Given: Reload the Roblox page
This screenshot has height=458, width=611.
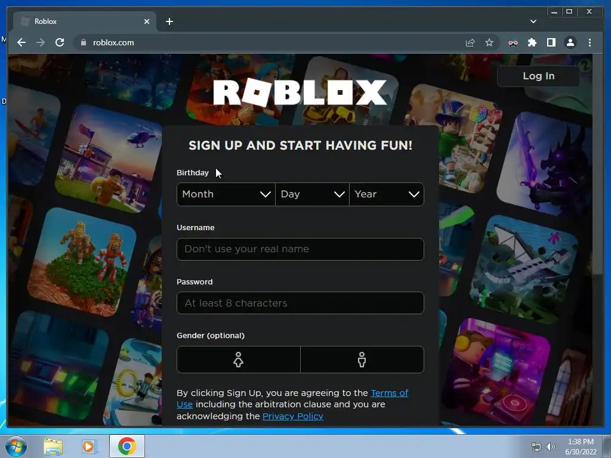Looking at the screenshot, I should coord(60,42).
